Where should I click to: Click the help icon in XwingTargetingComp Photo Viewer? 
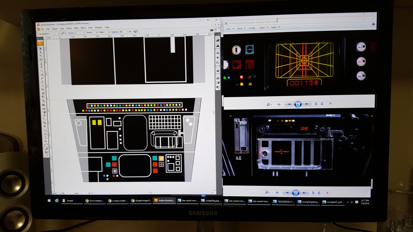(374, 24)
